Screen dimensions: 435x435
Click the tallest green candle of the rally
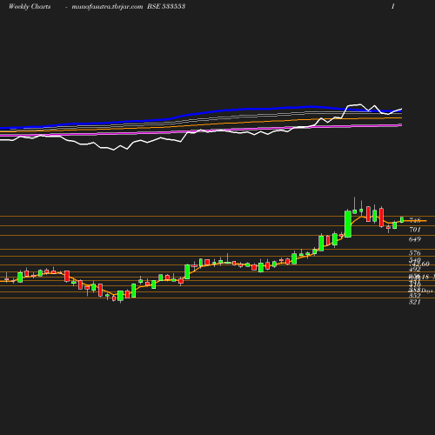click(348, 224)
